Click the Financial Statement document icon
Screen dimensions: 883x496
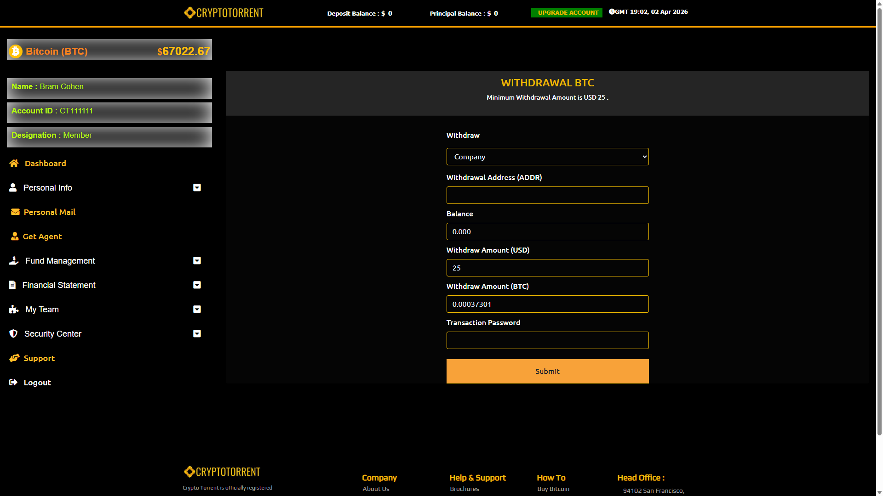coord(12,285)
